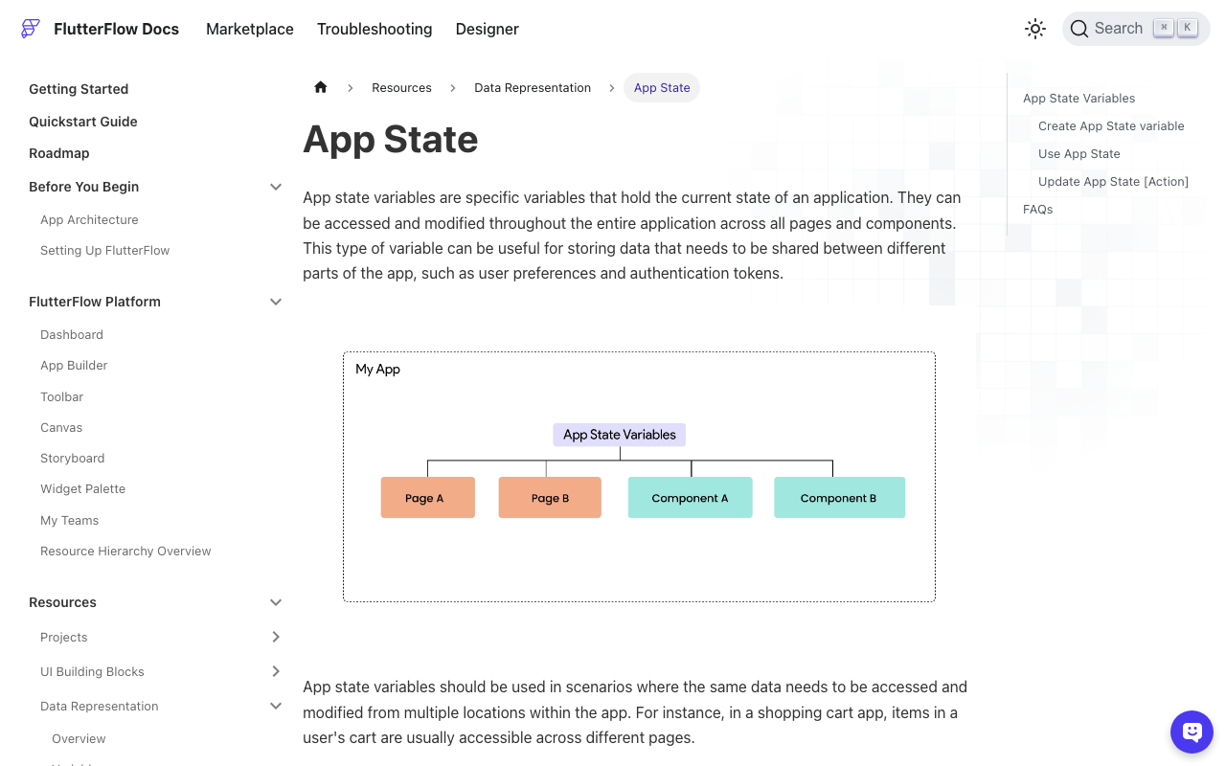This screenshot has width=1226, height=766.
Task: Open the Getting Started page
Action: [79, 89]
